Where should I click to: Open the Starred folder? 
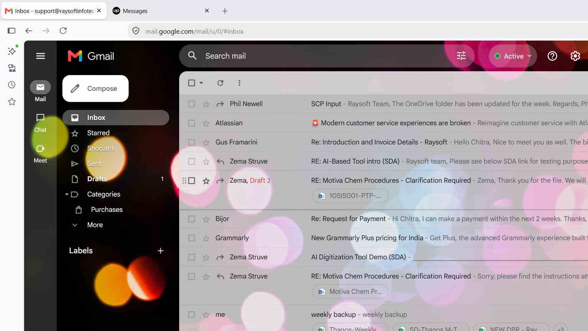tap(98, 133)
